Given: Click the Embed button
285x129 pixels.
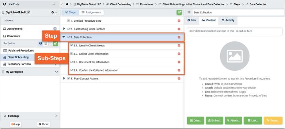Looking at the screenshot, I should (214, 120).
